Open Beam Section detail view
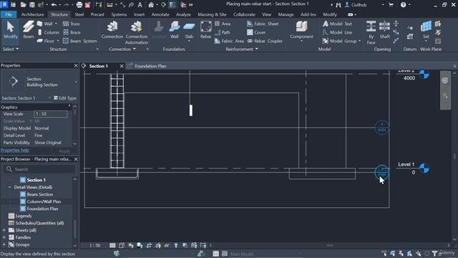 click(40, 194)
